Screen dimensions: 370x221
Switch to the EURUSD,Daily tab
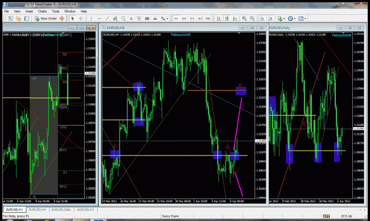61,210
